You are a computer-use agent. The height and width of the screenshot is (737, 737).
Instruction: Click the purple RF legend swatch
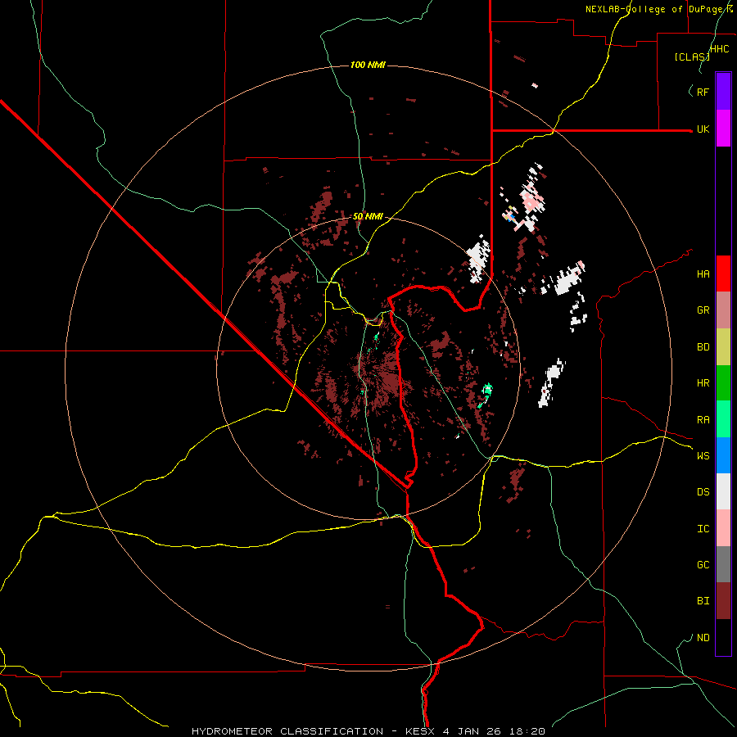tap(723, 92)
